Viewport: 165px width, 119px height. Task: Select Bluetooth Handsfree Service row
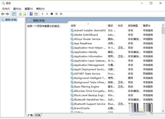[112, 99]
